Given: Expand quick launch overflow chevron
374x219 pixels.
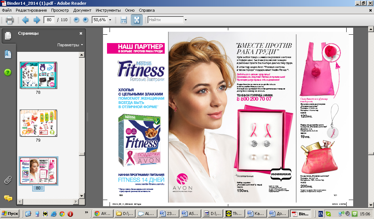Looking at the screenshot, I should coord(86,212).
